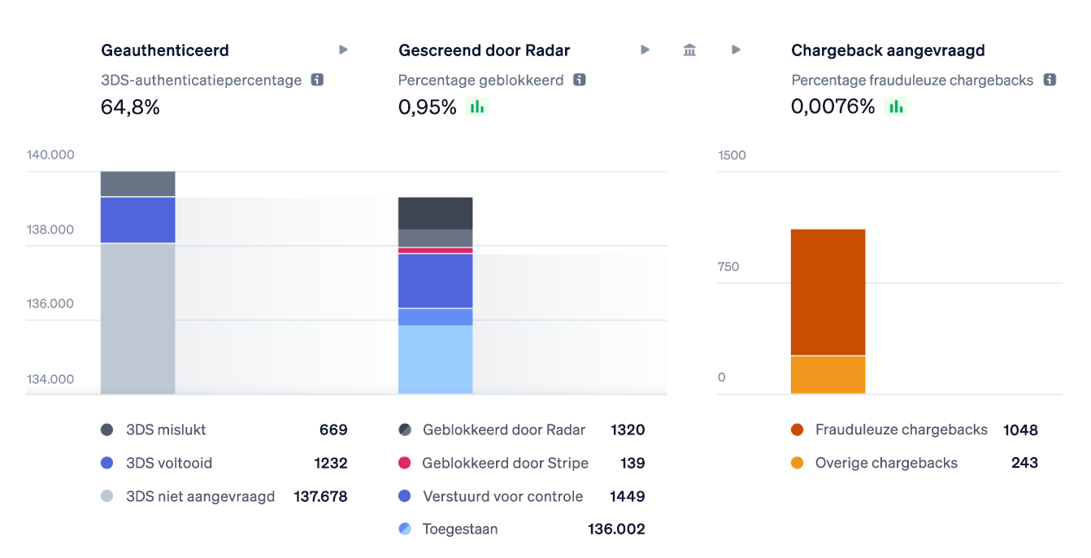The image size is (1091, 558).
Task: Click the bank building icon
Action: click(x=689, y=50)
